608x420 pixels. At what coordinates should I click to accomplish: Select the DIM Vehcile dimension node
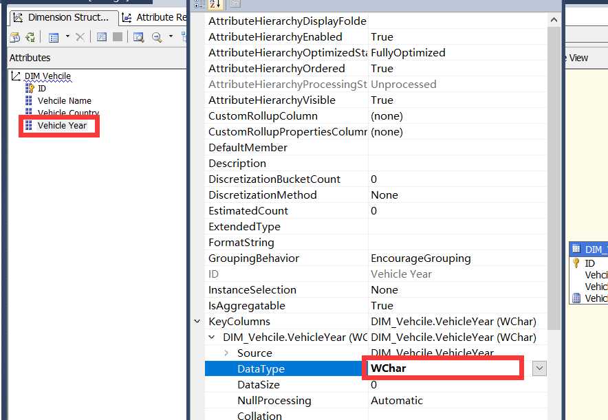pos(47,76)
